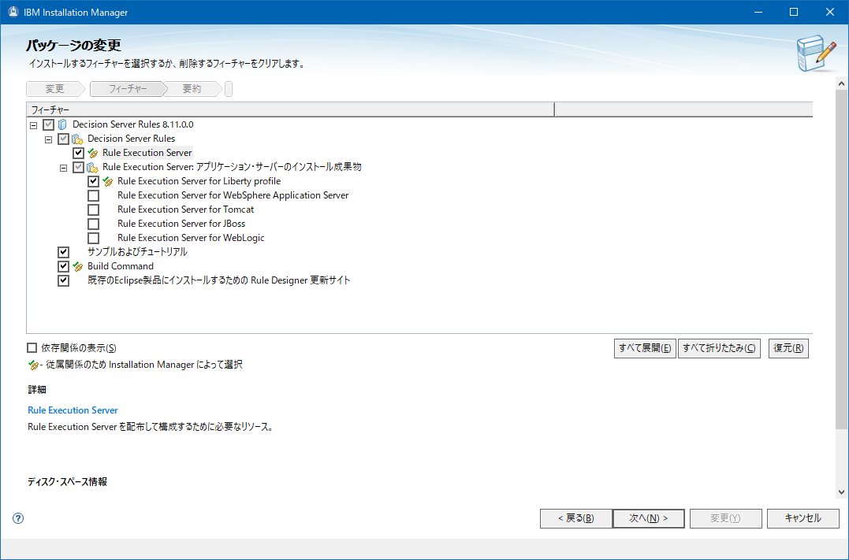Click the すべて展開 button
Screen dimensions: 849x560
point(645,348)
